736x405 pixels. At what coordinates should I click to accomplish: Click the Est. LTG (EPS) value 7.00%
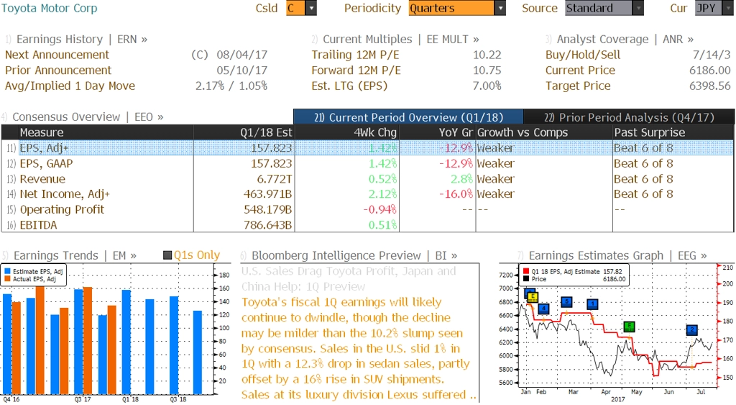(487, 86)
